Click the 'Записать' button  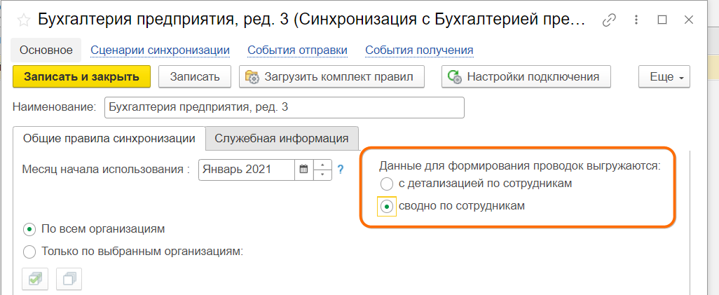195,77
